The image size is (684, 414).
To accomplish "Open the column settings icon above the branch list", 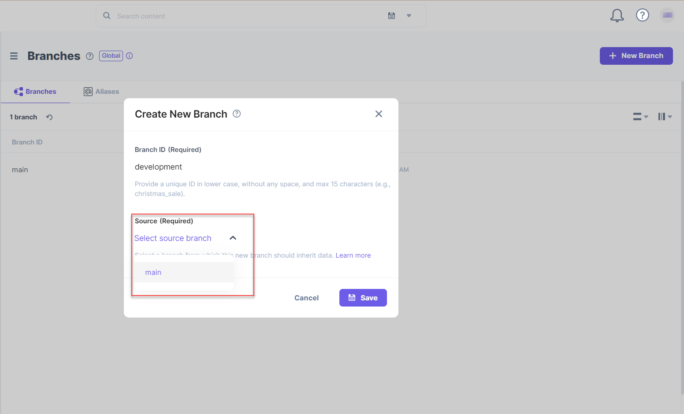I will [x=664, y=116].
